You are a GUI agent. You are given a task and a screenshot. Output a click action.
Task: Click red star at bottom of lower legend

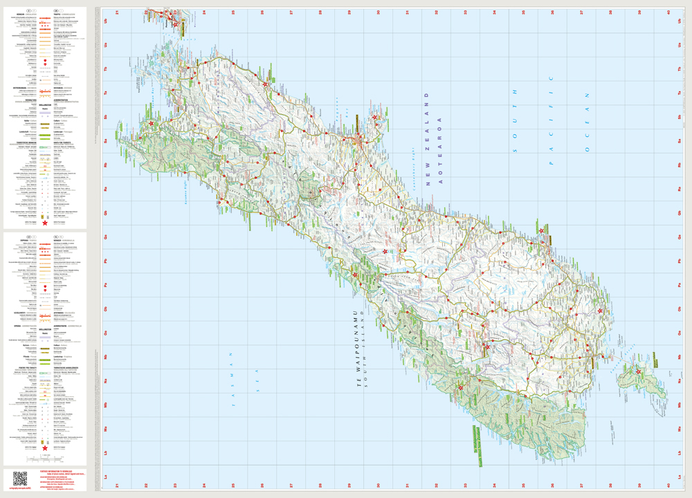[x=45, y=449]
